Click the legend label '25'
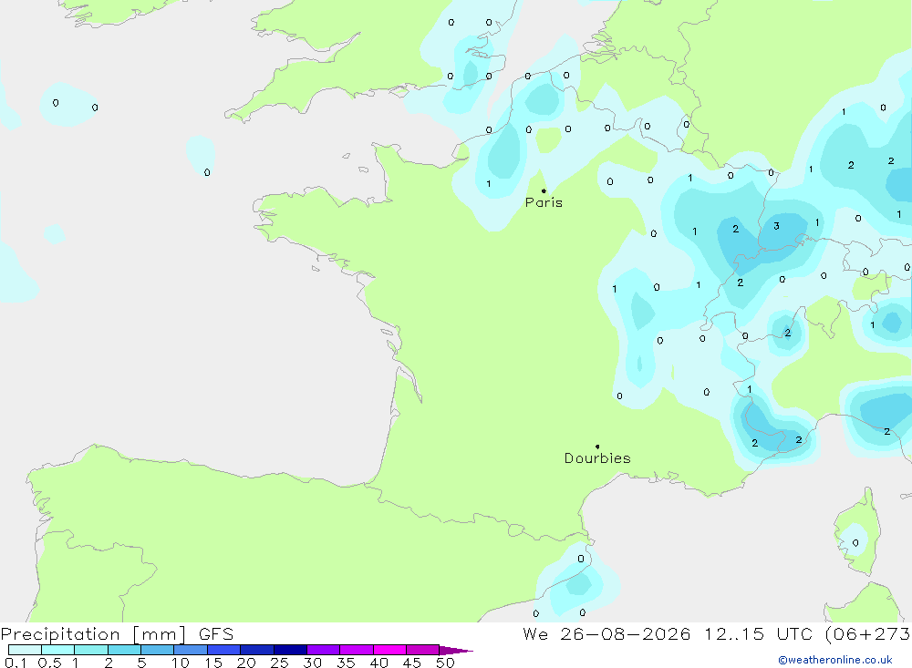This screenshot has width=912, height=668. coord(280,663)
